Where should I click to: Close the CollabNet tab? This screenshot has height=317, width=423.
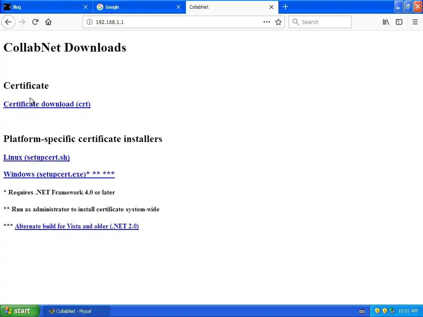[271, 7]
